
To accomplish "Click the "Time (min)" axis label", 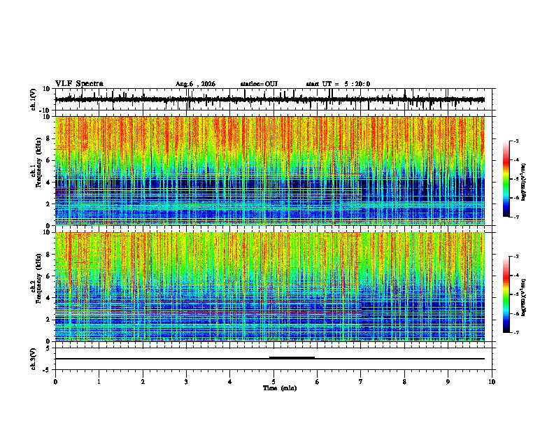I will [x=280, y=388].
